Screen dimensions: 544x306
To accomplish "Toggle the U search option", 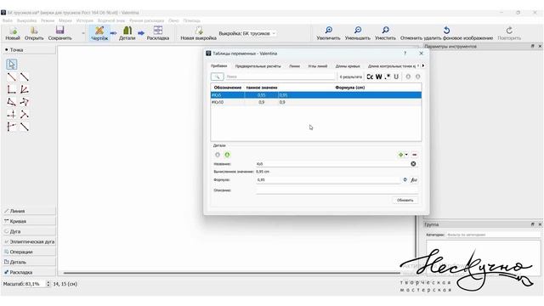I will coord(396,76).
